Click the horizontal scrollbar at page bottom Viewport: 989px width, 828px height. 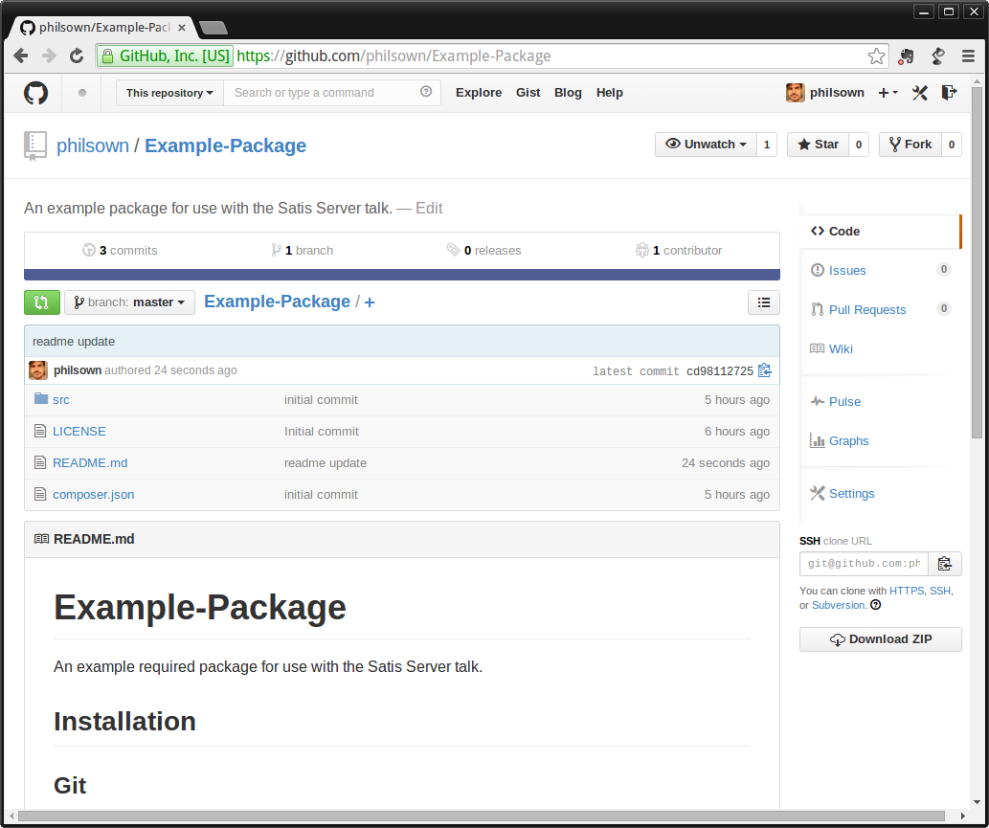click(x=482, y=816)
